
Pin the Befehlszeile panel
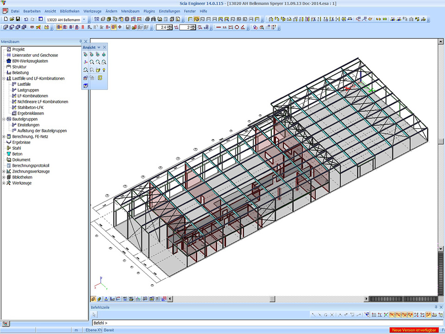[x=435, y=307]
